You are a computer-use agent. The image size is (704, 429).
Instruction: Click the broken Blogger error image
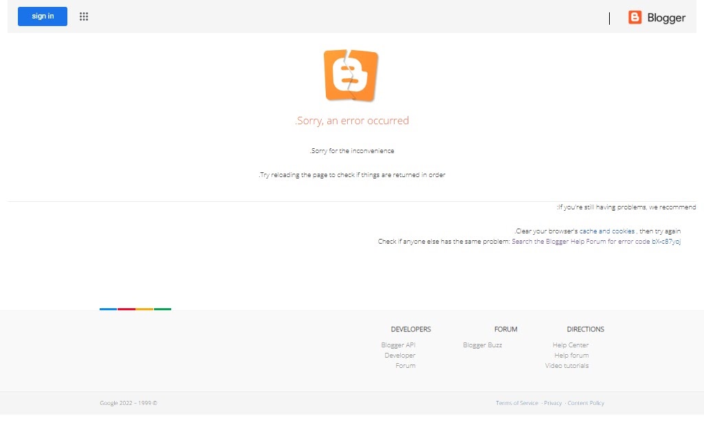click(x=351, y=76)
